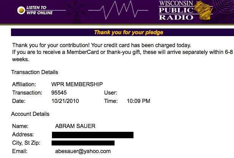Click the Account Details heading
Viewport: 234px width, 158px height.
click(x=30, y=114)
